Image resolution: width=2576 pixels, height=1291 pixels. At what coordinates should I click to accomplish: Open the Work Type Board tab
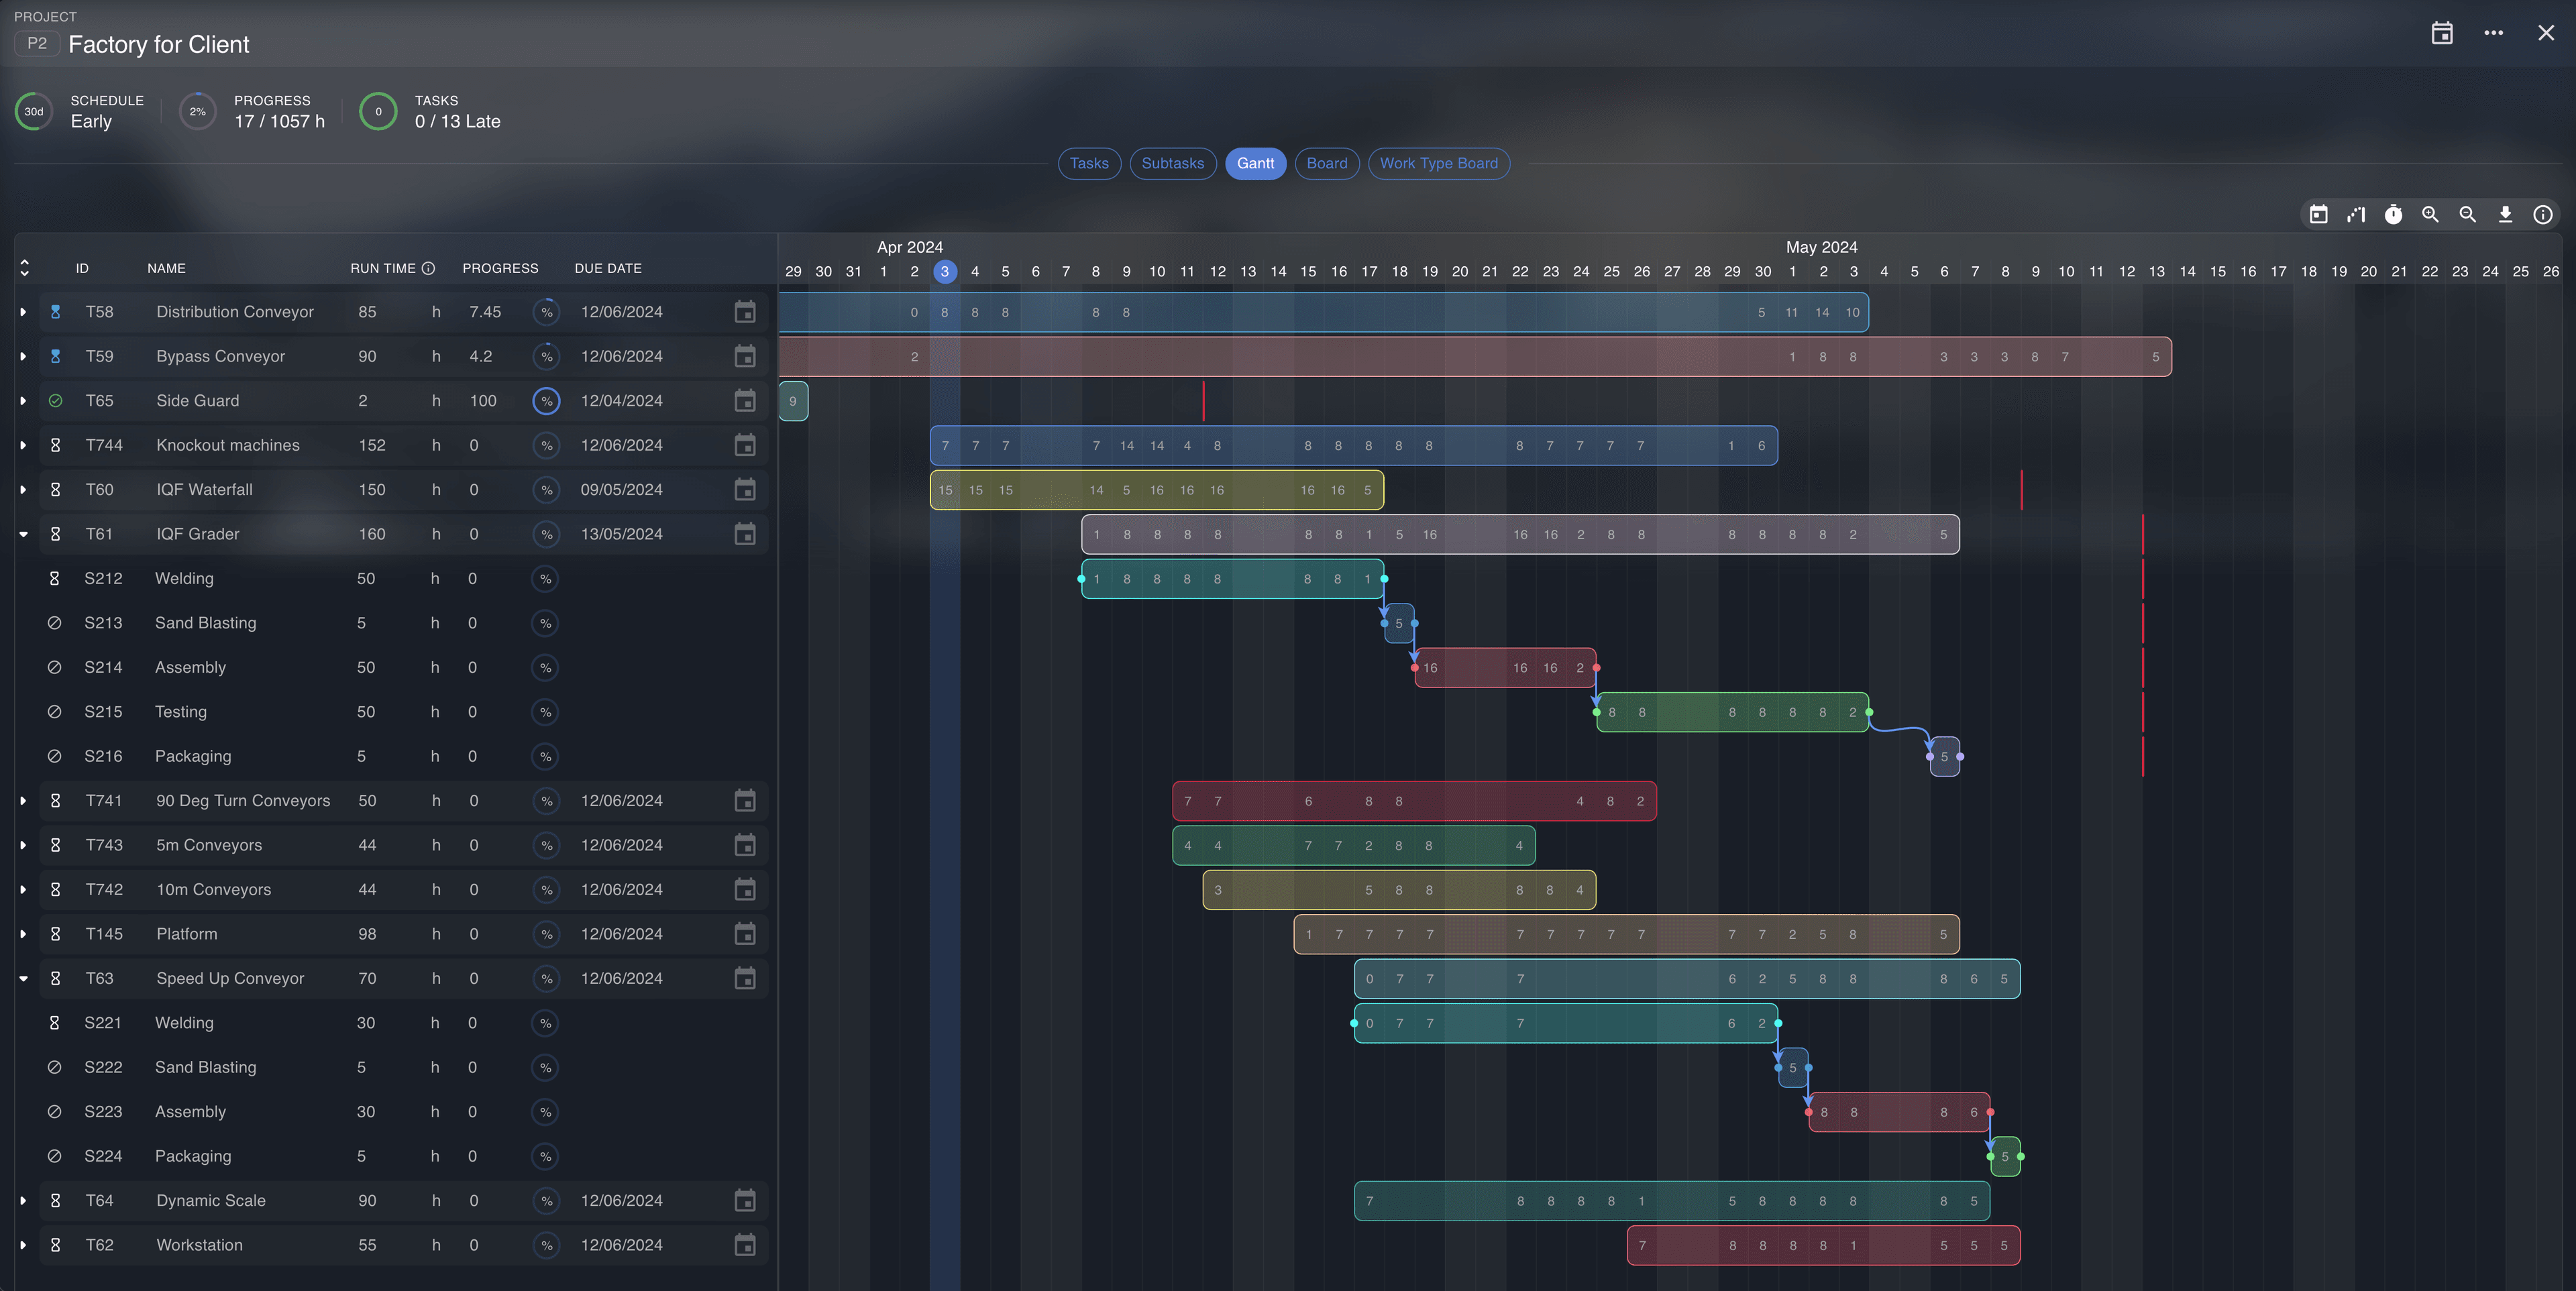pos(1438,163)
